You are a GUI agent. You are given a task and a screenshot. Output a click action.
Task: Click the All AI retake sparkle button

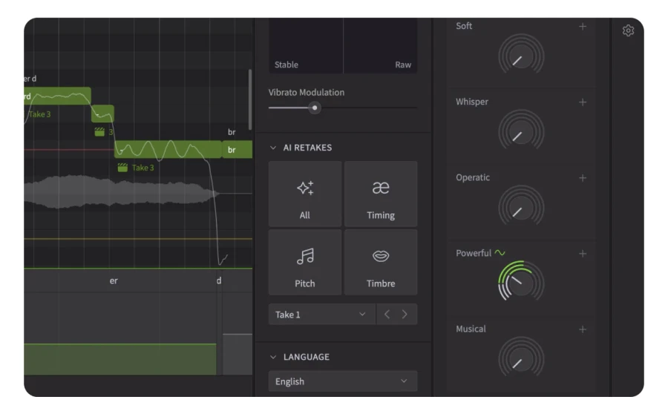pyautogui.click(x=304, y=194)
